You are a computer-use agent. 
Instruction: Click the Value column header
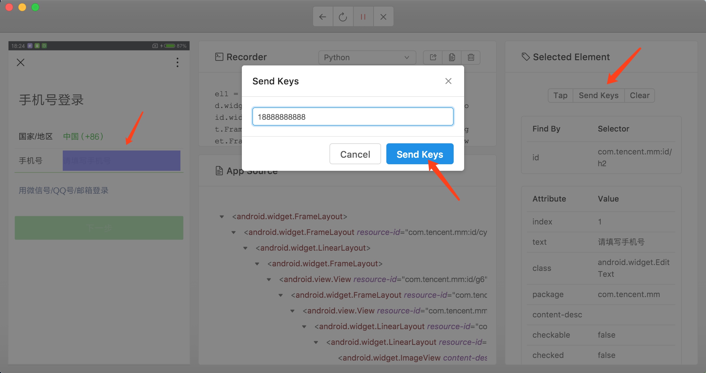(608, 199)
